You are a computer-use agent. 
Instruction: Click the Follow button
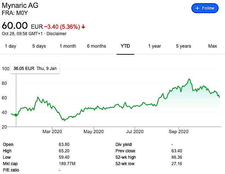point(206,8)
